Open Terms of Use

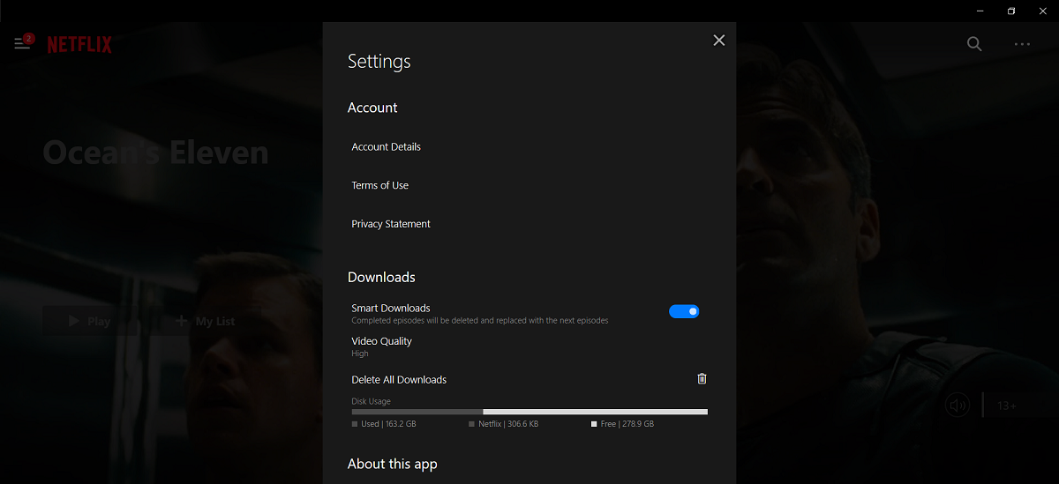(379, 186)
